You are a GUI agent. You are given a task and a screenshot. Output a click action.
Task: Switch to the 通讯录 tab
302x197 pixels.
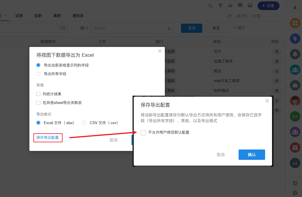78,16
